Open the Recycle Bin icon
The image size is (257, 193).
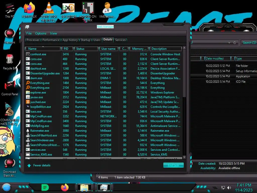tap(10, 62)
